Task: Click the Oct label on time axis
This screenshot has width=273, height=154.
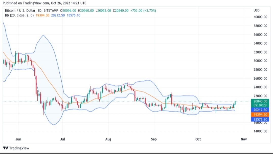Action: pyautogui.click(x=198, y=139)
